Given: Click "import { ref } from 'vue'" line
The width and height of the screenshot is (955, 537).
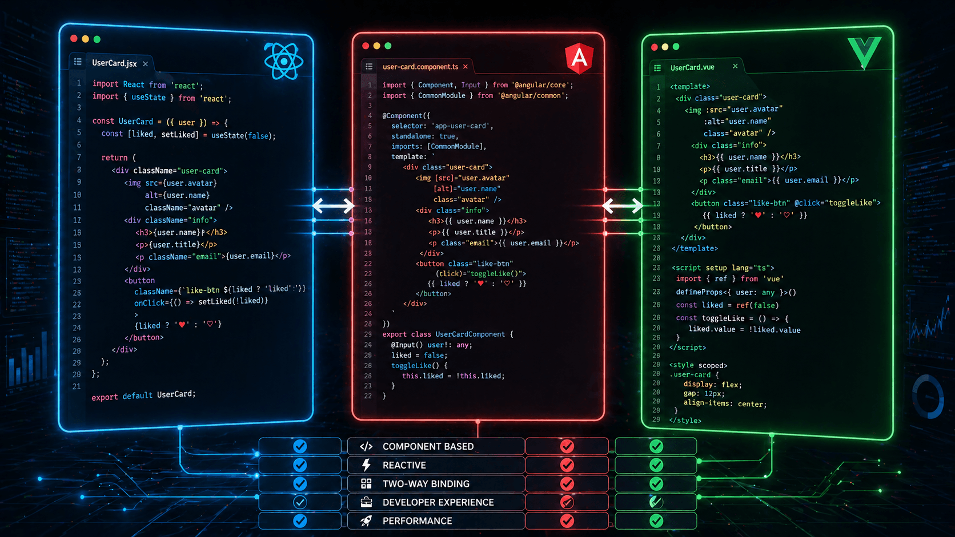Looking at the screenshot, I should 730,278.
